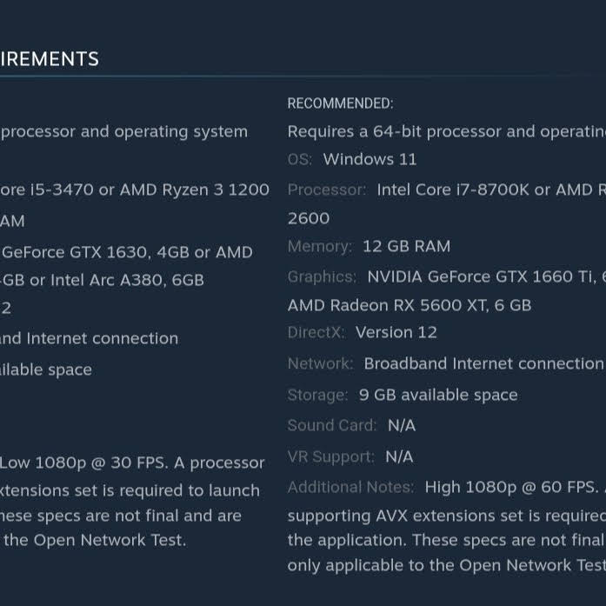Image resolution: width=606 pixels, height=606 pixels.
Task: Click the Processor label in recommended column
Action: (x=327, y=190)
